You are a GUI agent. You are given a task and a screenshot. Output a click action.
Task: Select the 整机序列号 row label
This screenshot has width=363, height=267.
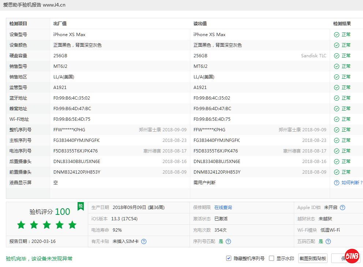pyautogui.click(x=20, y=130)
